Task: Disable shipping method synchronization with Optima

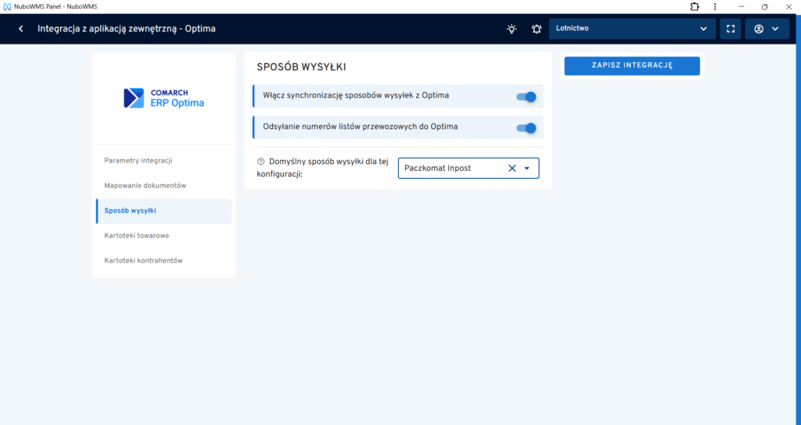Action: click(x=526, y=96)
